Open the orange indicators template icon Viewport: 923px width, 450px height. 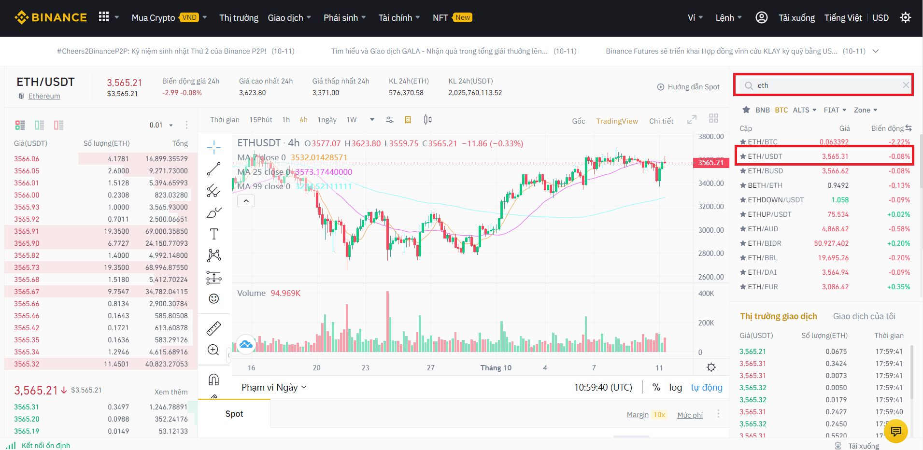(408, 120)
